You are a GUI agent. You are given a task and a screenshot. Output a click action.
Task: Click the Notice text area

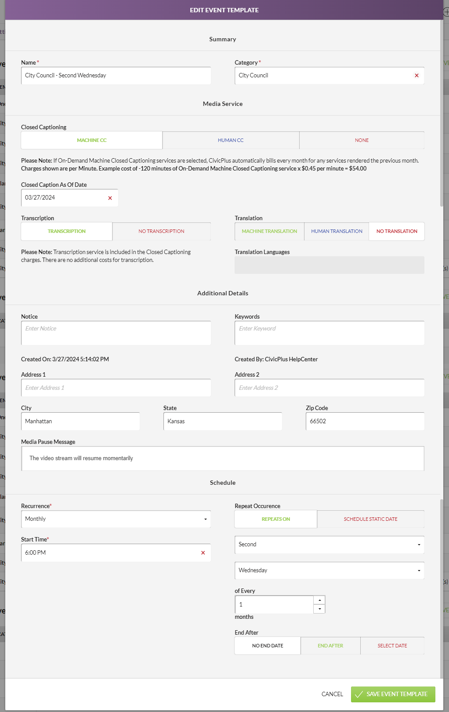click(x=116, y=333)
